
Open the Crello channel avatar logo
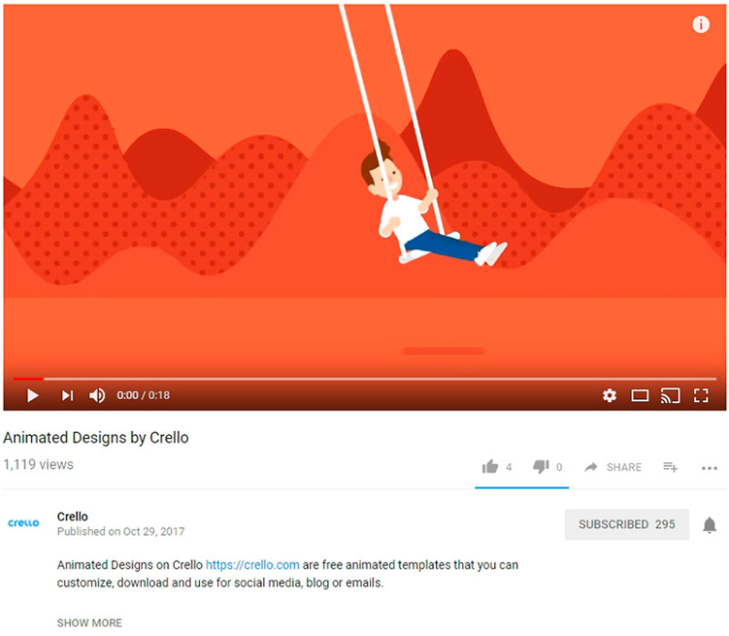(23, 523)
